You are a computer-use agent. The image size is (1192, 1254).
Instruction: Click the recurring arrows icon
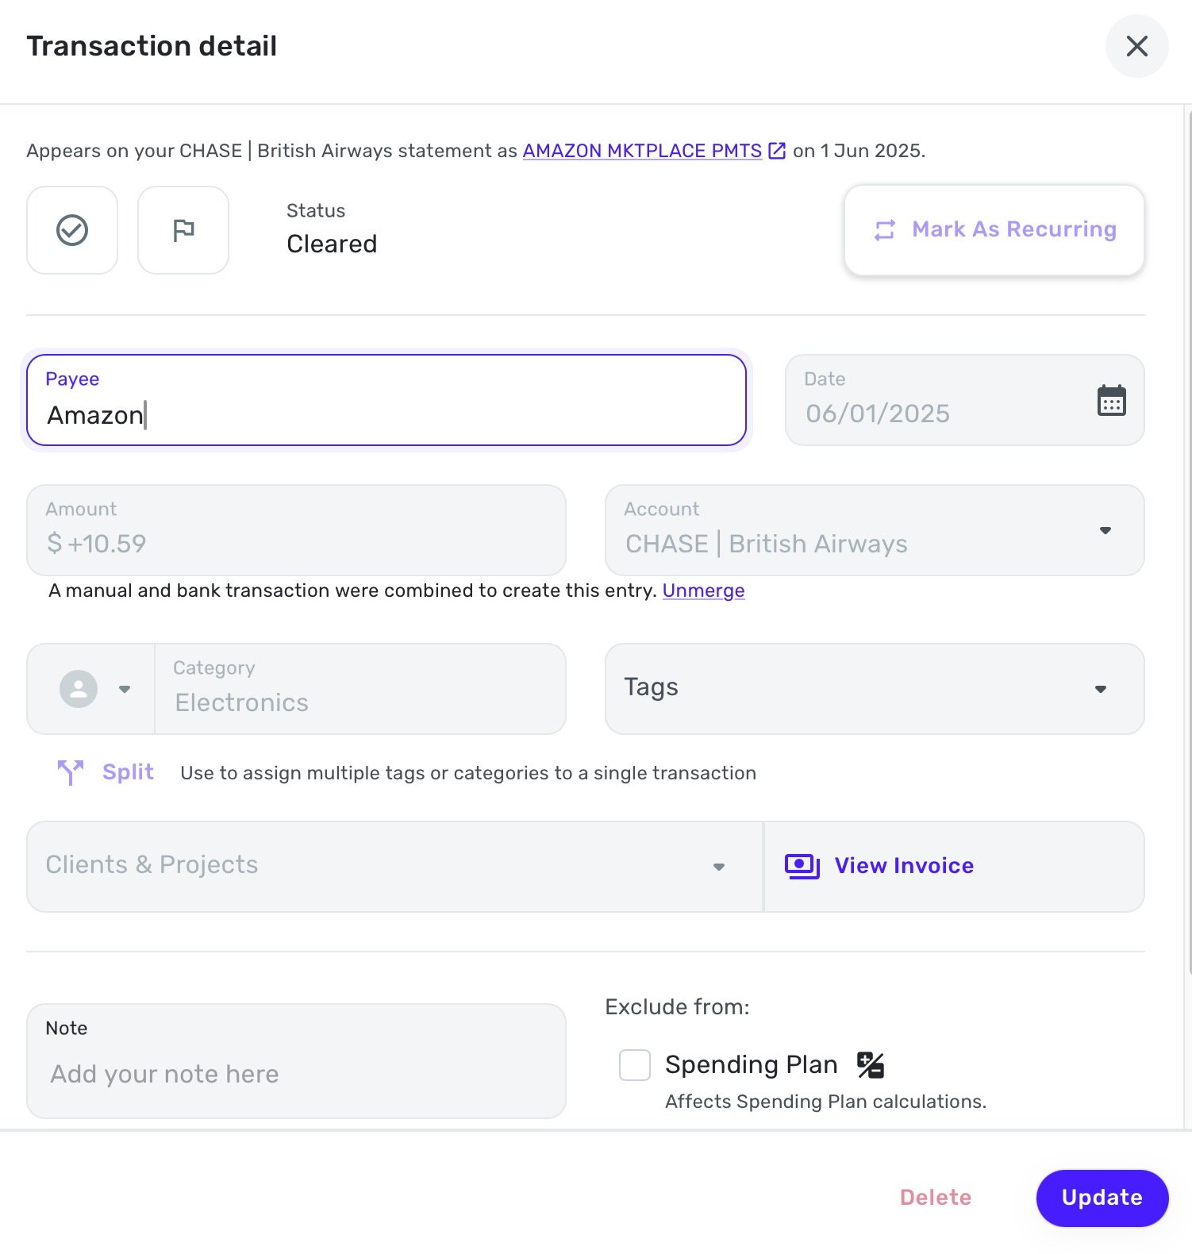point(885,230)
